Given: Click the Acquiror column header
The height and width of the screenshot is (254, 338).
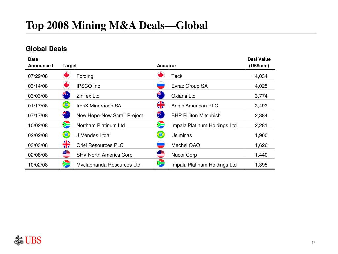Looking at the screenshot, I should click(166, 66).
